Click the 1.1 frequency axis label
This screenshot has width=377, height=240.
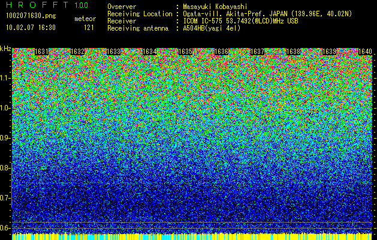pyautogui.click(x=5, y=78)
